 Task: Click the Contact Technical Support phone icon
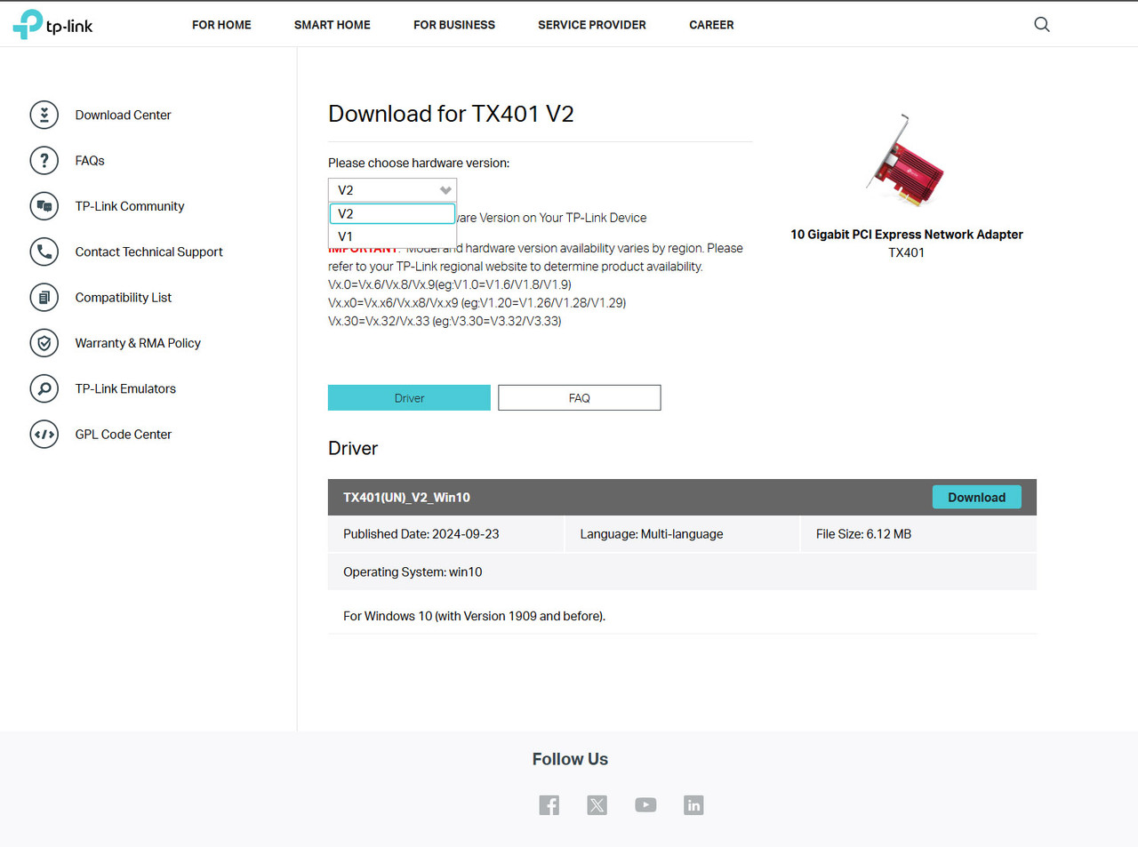coord(44,252)
